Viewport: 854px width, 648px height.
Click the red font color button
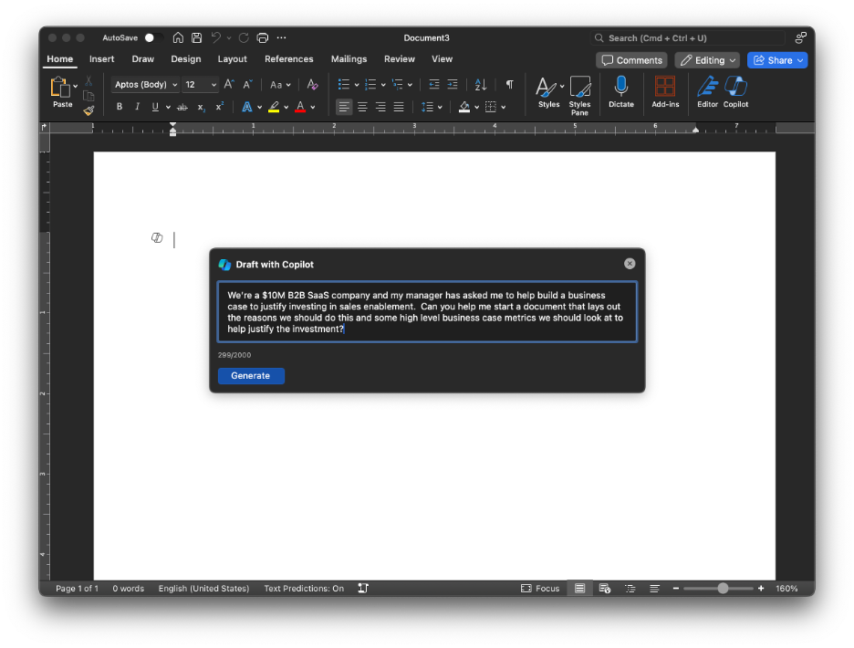tap(300, 107)
